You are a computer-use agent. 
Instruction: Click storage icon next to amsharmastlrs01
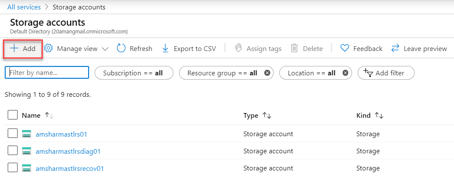[x=27, y=134]
